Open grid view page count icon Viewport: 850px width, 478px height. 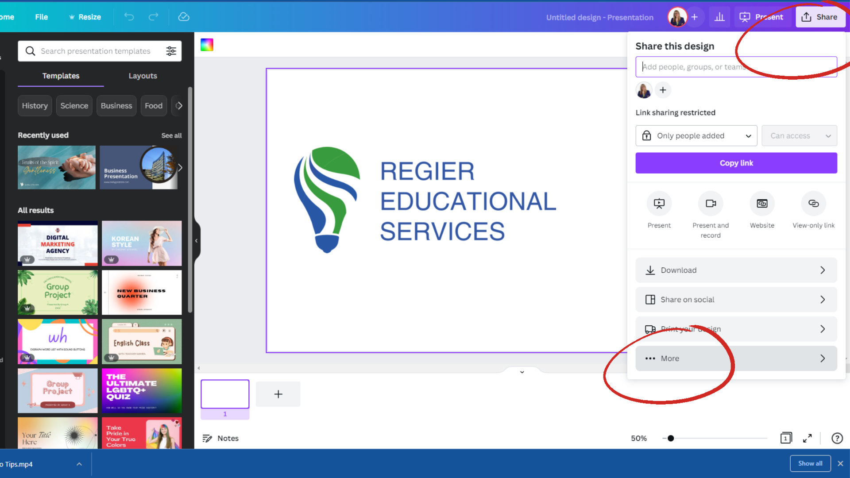pos(786,438)
